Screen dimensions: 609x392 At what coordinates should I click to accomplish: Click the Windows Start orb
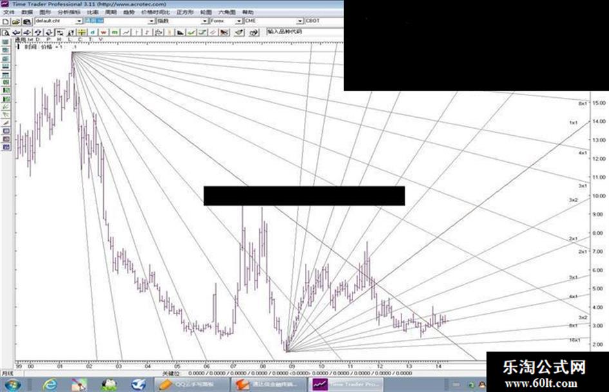click(12, 384)
